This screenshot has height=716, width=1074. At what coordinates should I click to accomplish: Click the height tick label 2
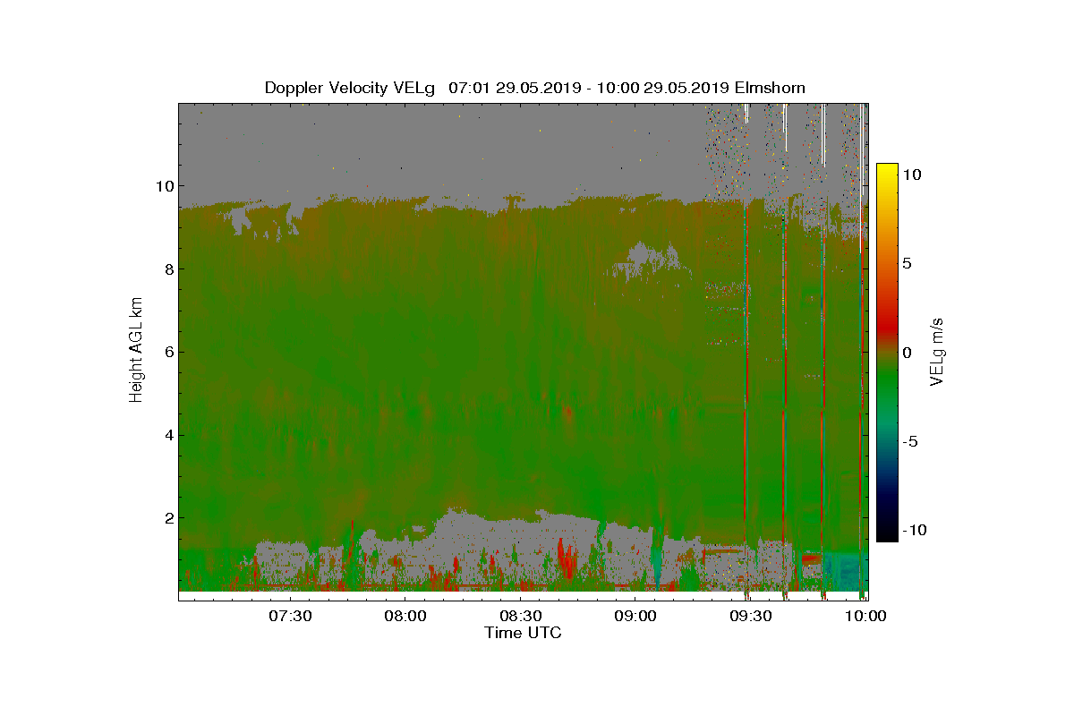point(167,518)
